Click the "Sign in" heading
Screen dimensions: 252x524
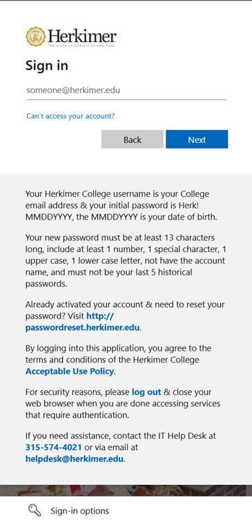pyautogui.click(x=47, y=65)
